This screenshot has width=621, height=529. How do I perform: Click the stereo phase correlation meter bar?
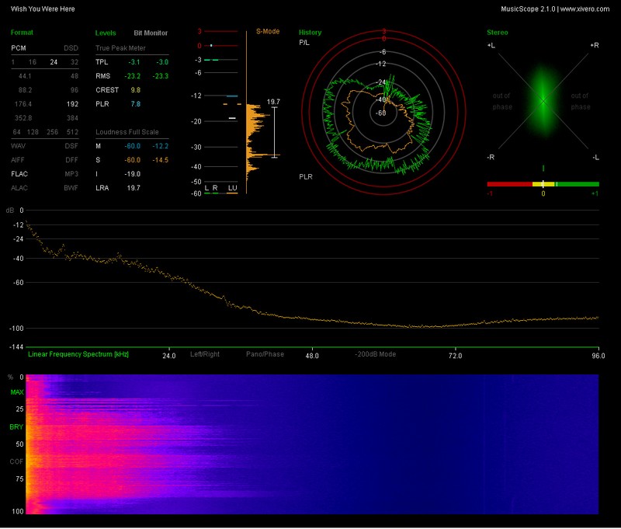(x=543, y=184)
